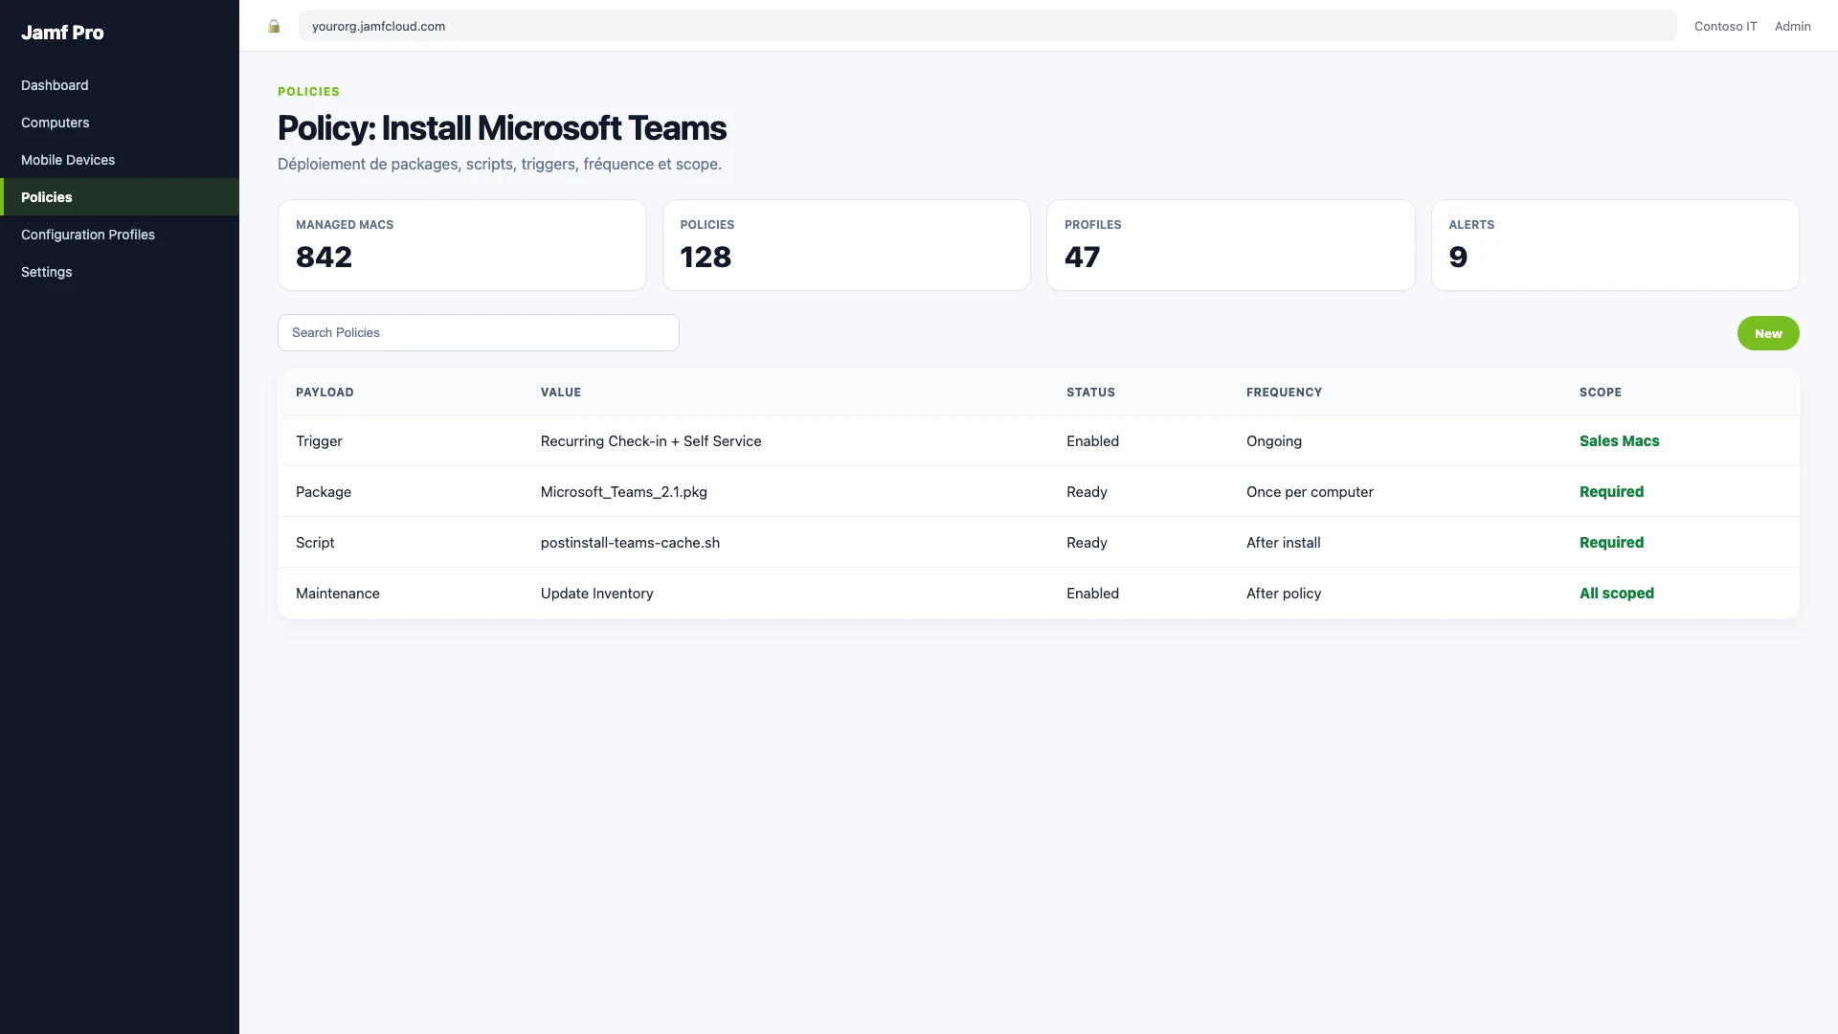Click the 'Policy: Install Microsoft Teams' heading
This screenshot has height=1034, width=1838.
(502, 127)
